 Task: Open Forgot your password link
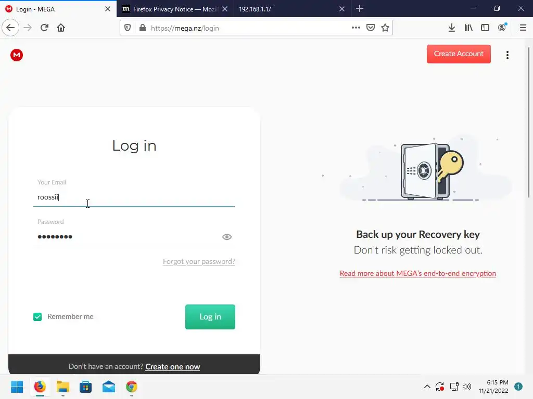pyautogui.click(x=199, y=262)
